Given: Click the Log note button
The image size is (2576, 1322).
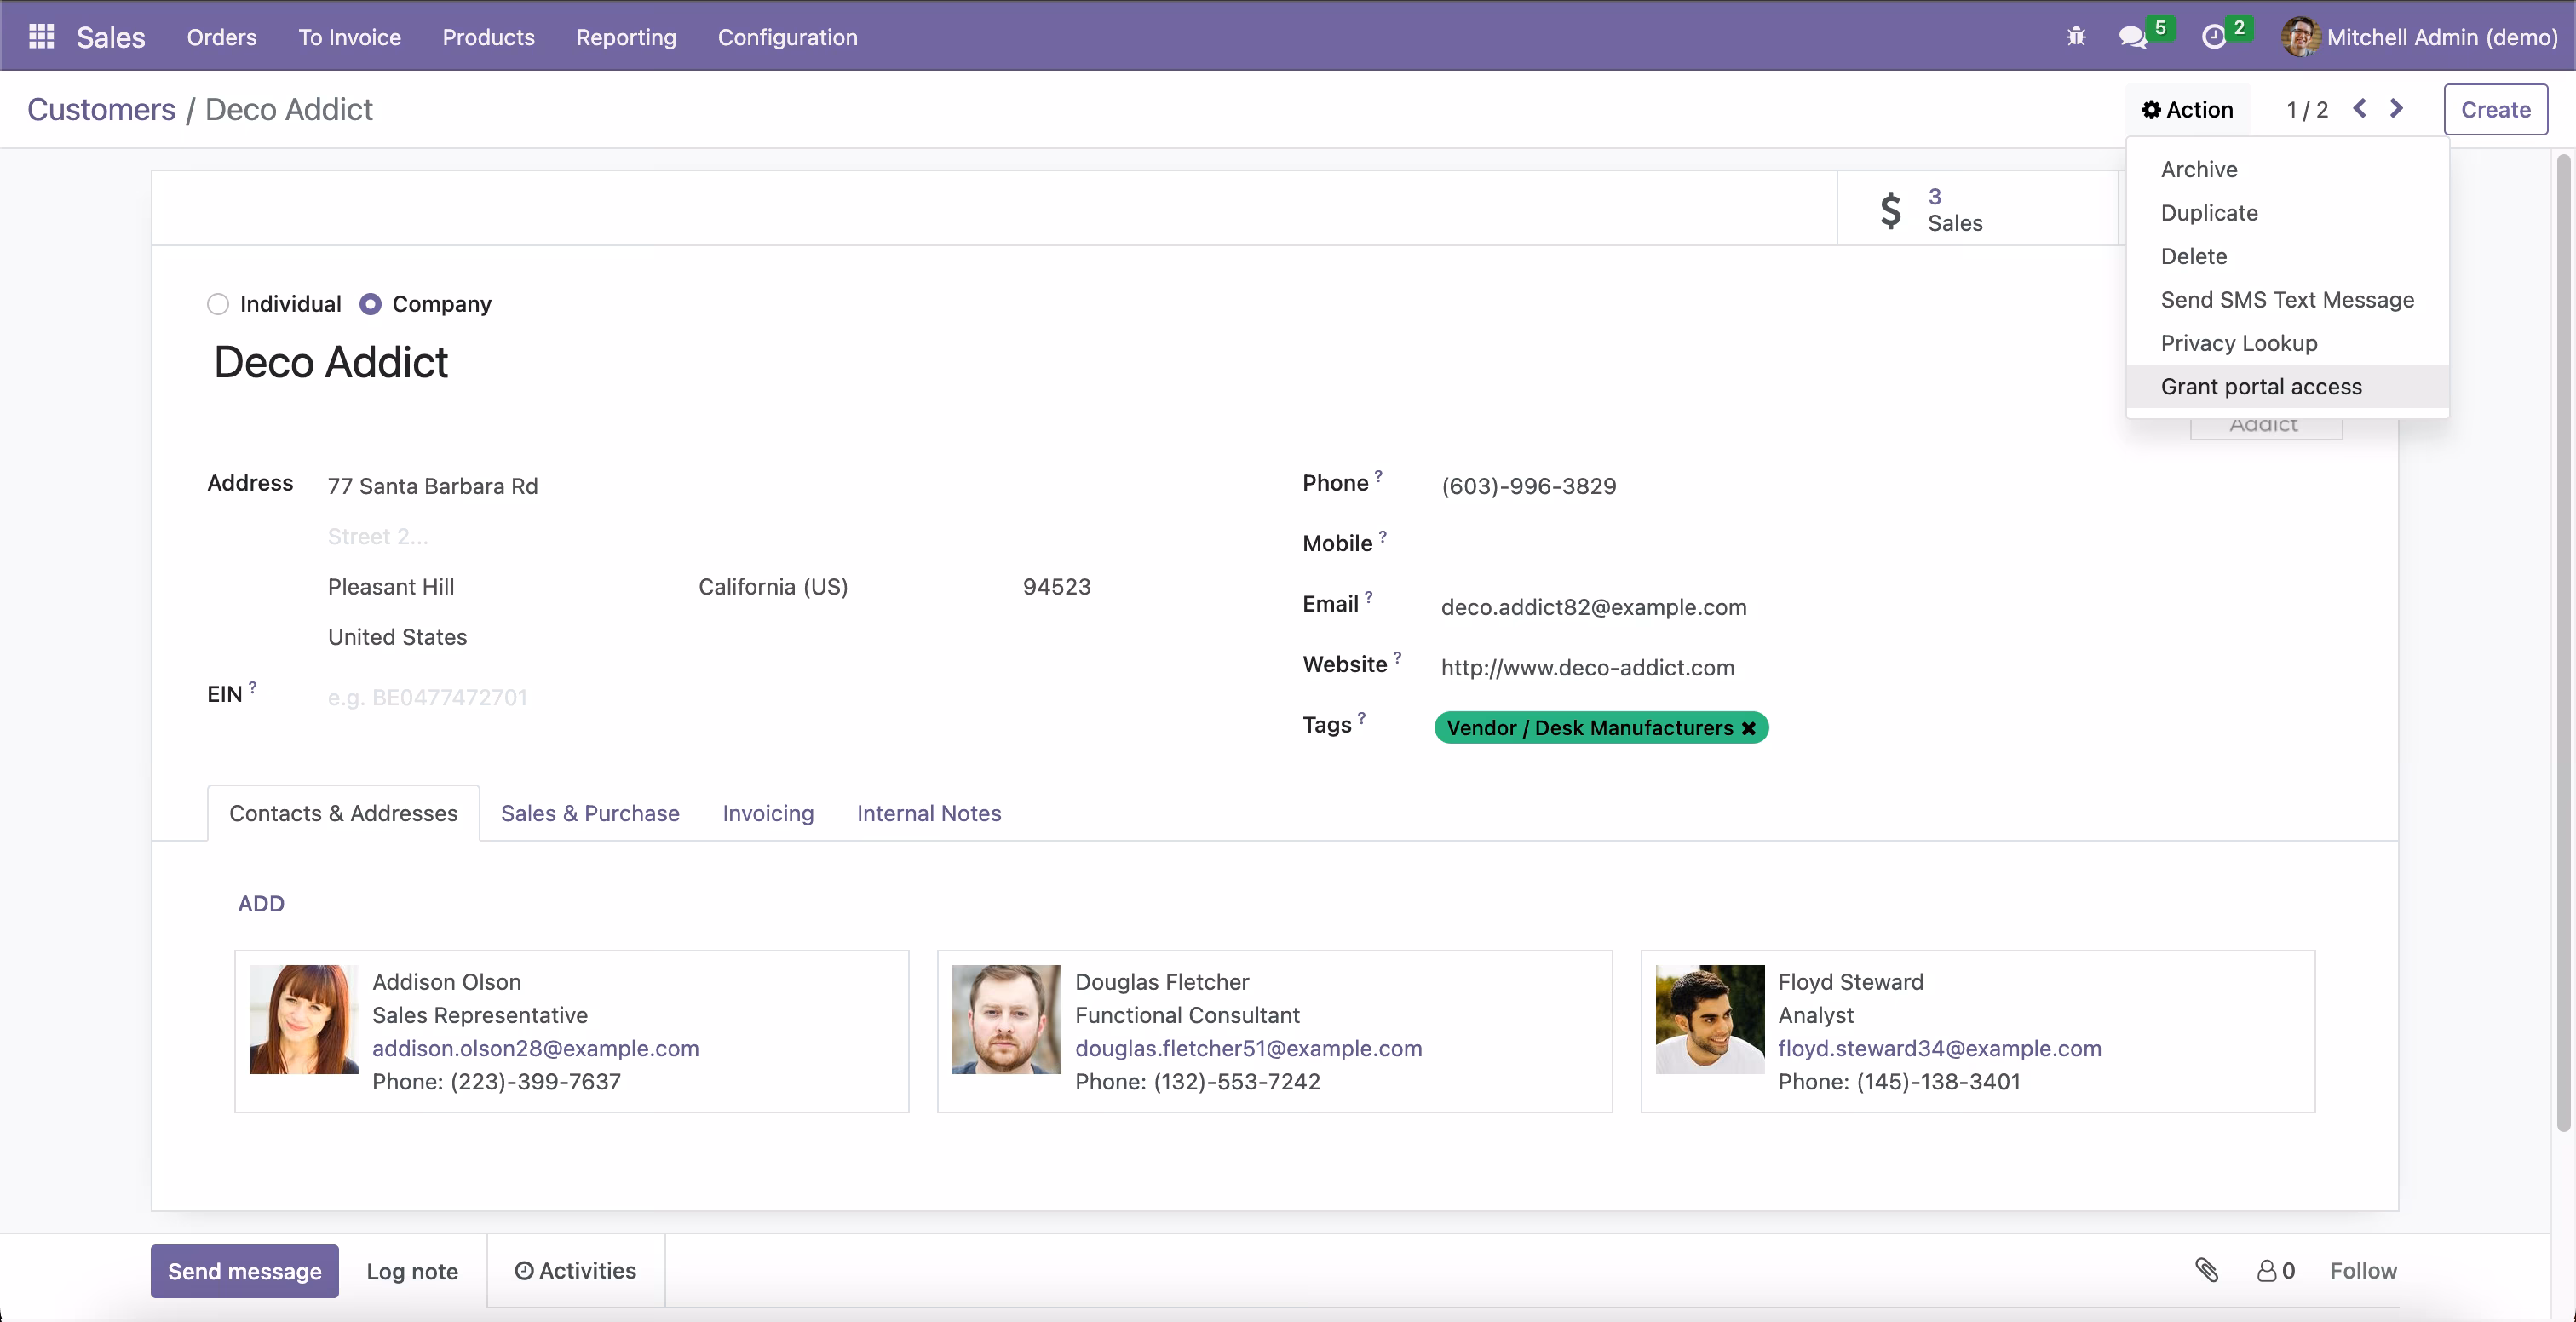Looking at the screenshot, I should coord(412,1271).
